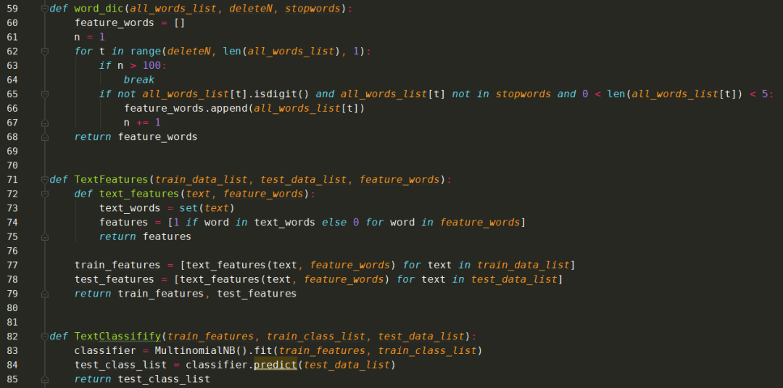Click features variable assignment on line 74

pyautogui.click(x=123, y=222)
